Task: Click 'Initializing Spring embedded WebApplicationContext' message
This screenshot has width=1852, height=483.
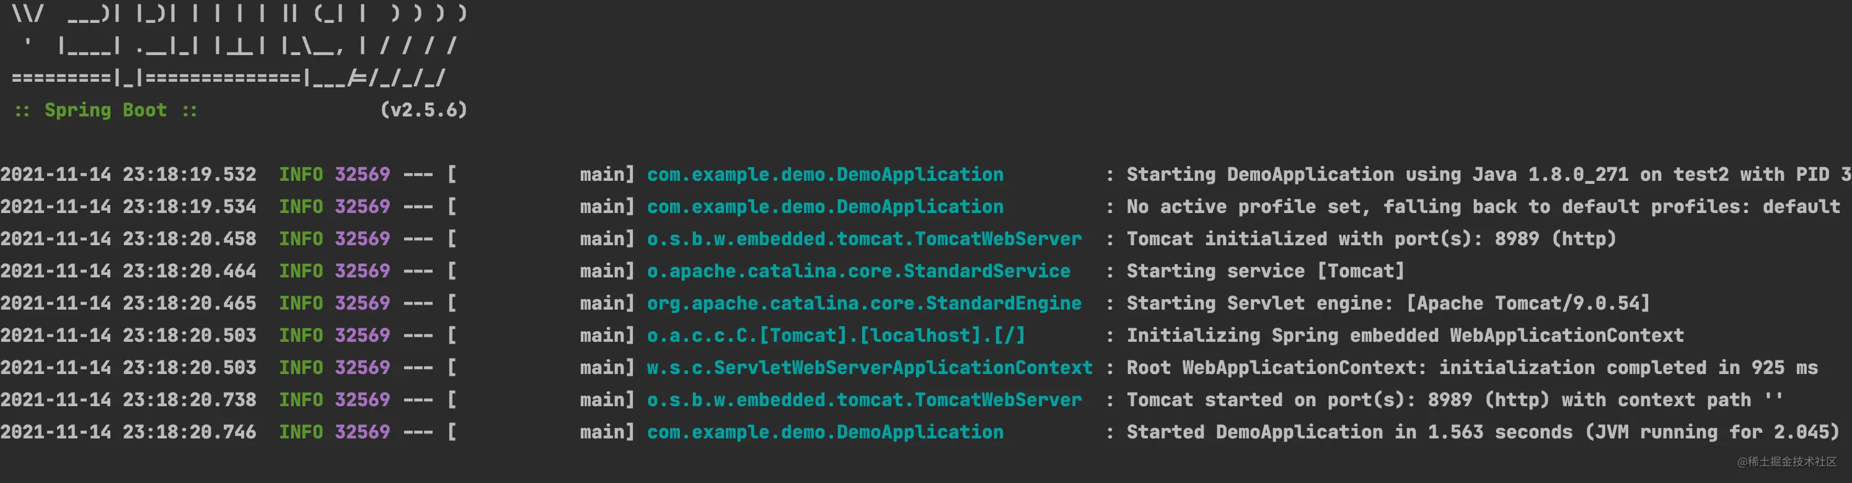Action: (1405, 336)
